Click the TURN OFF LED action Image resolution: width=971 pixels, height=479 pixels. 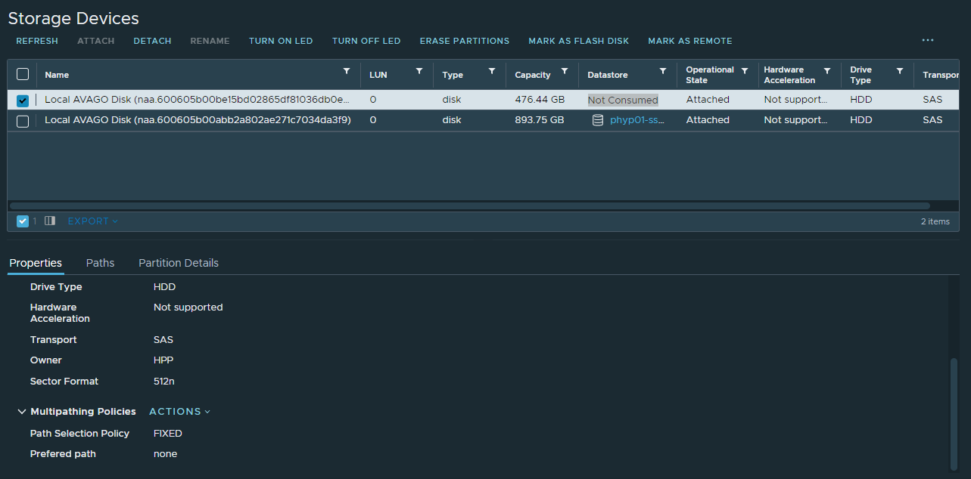(366, 41)
